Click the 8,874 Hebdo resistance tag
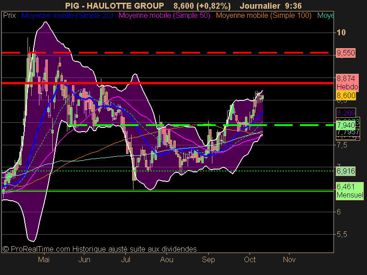This screenshot has width=367, height=275. 347,82
